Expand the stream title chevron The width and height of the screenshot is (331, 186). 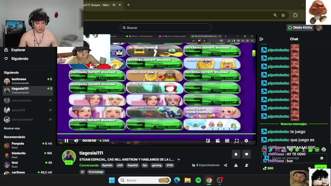[x=179, y=159]
